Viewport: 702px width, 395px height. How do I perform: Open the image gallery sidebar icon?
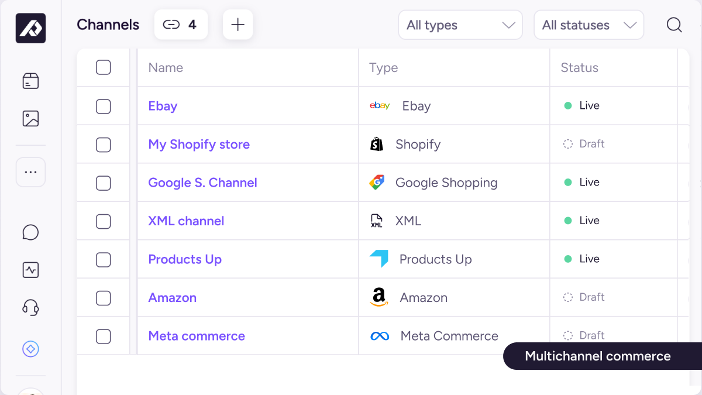tap(30, 119)
